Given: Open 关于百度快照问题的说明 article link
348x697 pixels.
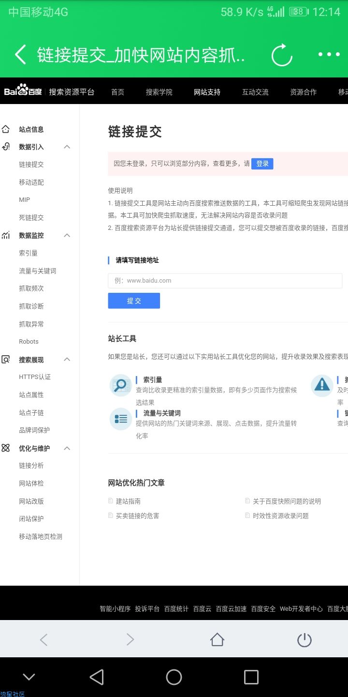Looking at the screenshot, I should pyautogui.click(x=287, y=501).
